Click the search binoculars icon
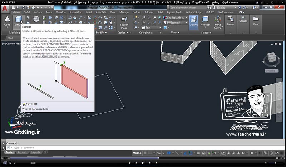 pos(209,8)
